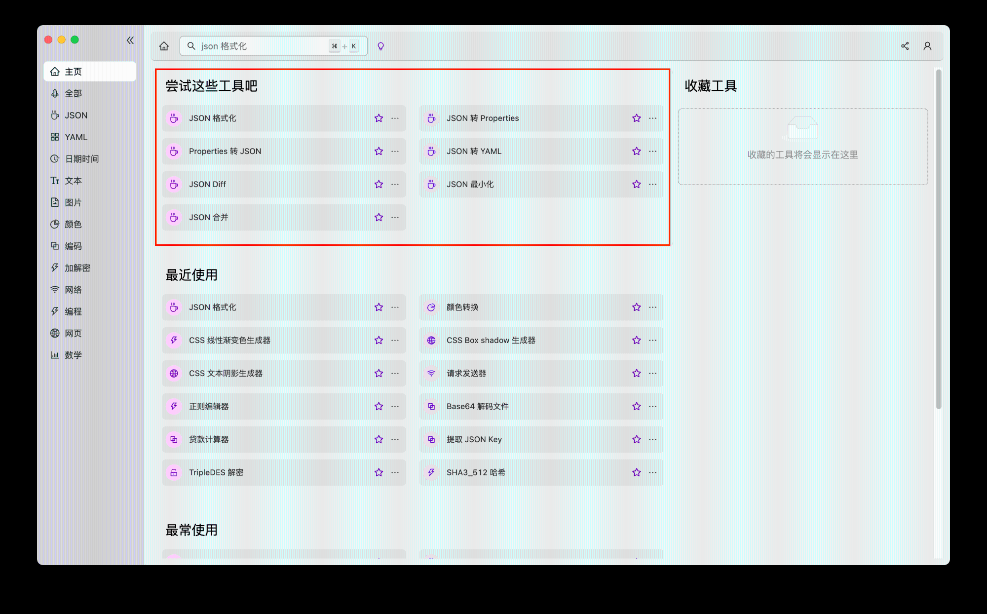Open YAML category in sidebar
The width and height of the screenshot is (987, 614).
tap(90, 137)
